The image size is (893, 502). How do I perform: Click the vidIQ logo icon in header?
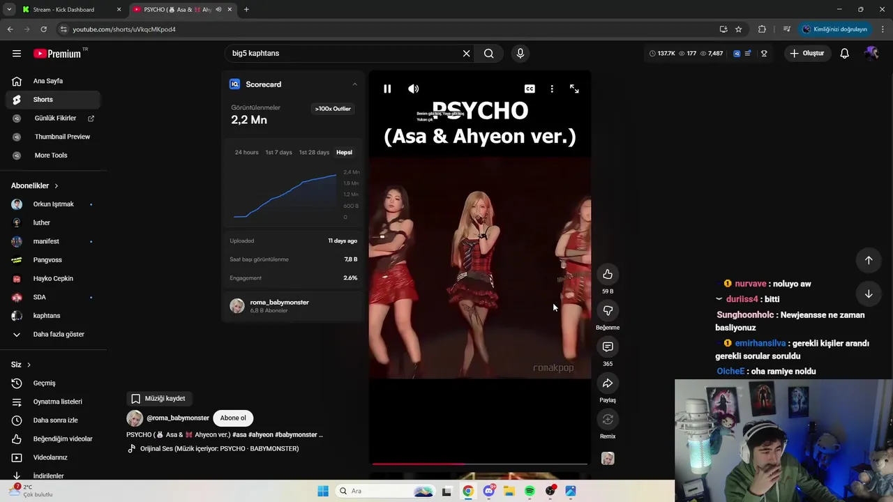point(737,53)
